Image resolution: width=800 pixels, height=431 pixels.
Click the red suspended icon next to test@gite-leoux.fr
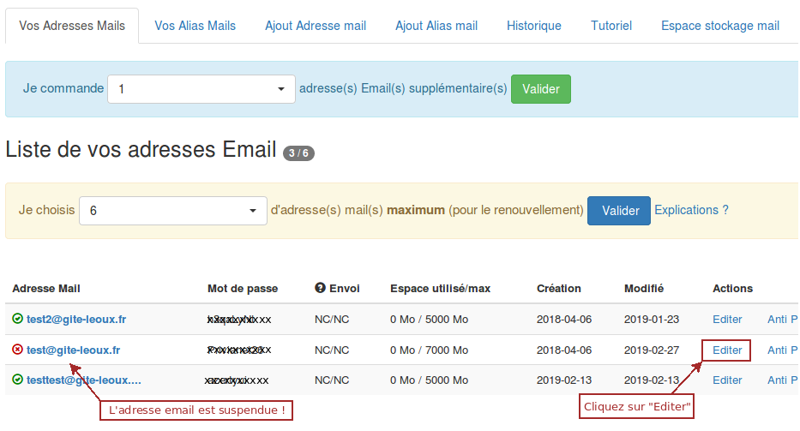point(17,350)
